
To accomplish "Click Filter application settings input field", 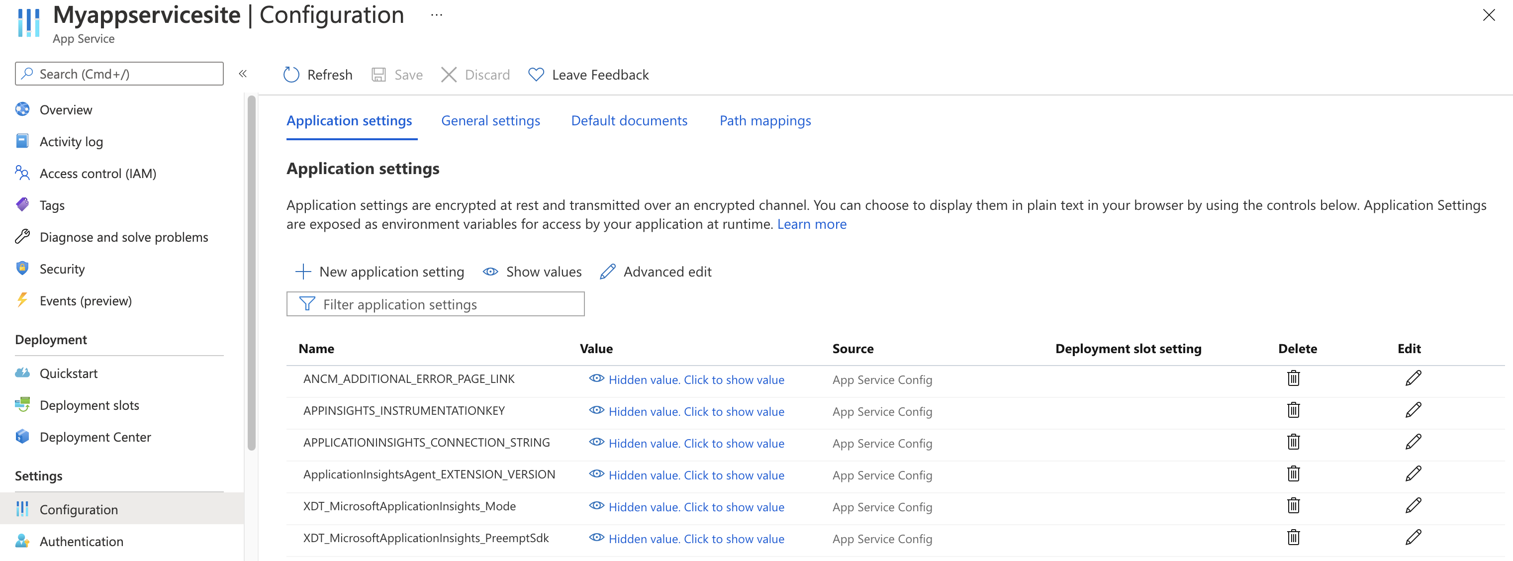I will [x=436, y=303].
